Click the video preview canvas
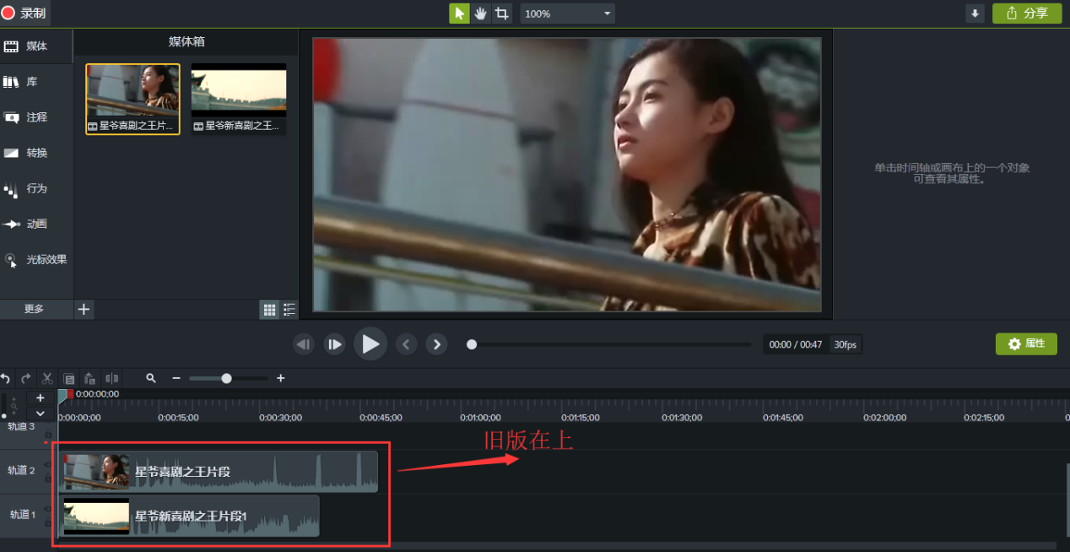Image resolution: width=1070 pixels, height=552 pixels. coord(567,175)
